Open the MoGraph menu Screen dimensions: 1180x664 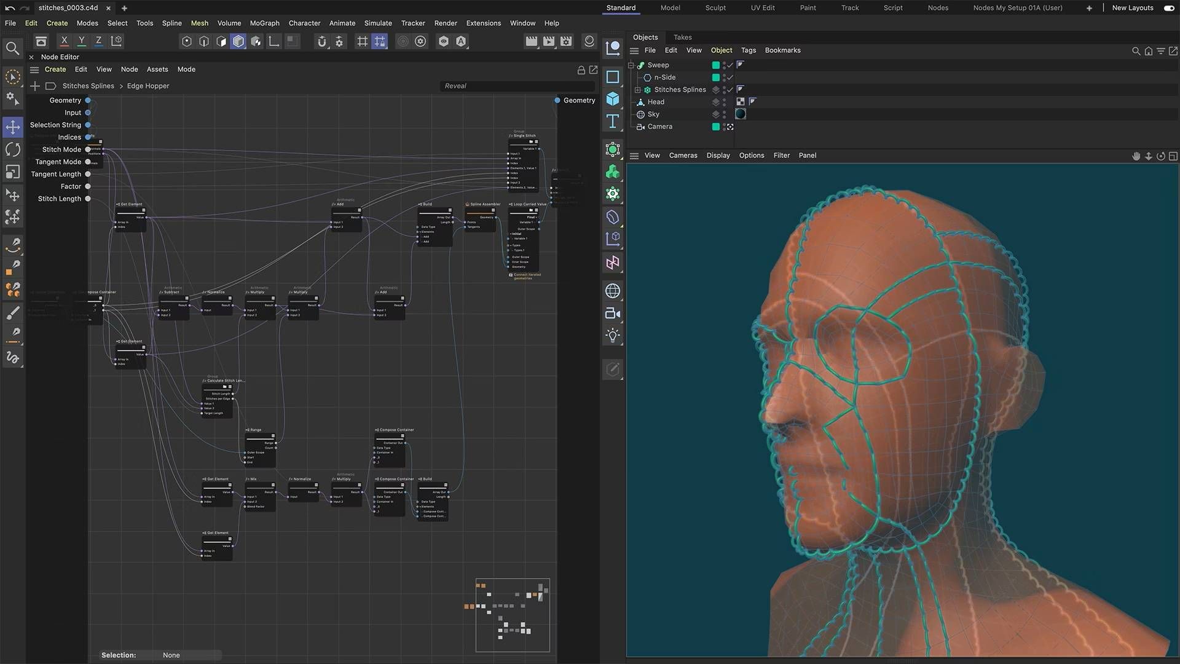point(264,23)
